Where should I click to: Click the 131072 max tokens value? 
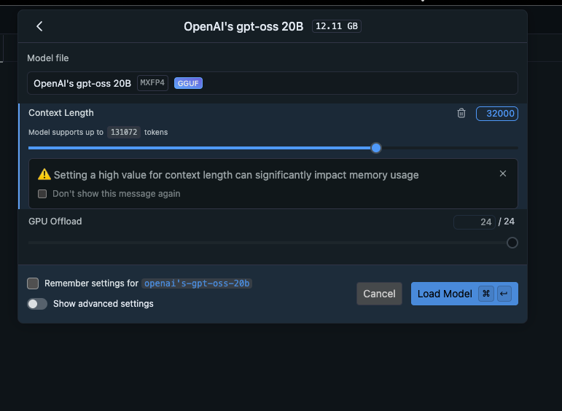(x=124, y=132)
